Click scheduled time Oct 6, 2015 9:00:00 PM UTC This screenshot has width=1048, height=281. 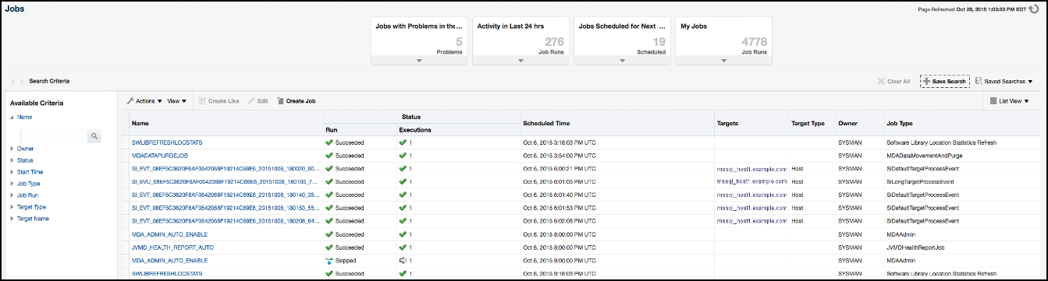tap(560, 260)
